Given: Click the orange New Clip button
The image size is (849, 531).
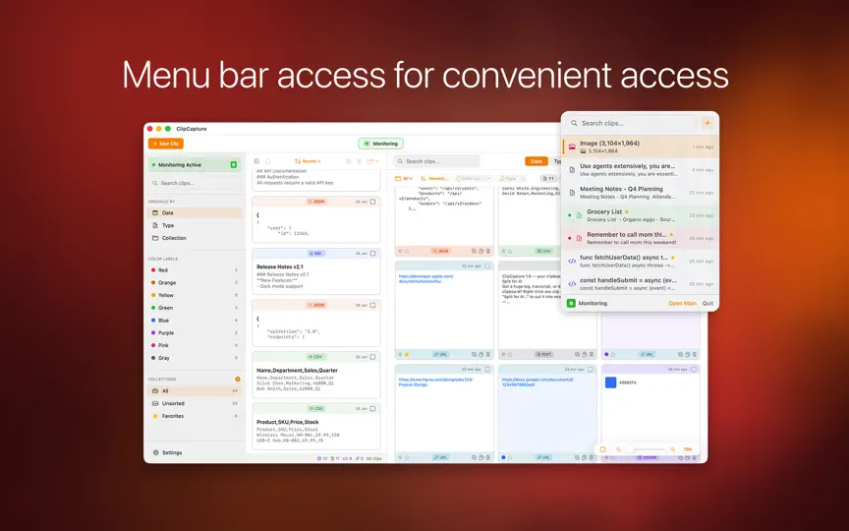Looking at the screenshot, I should [x=166, y=144].
